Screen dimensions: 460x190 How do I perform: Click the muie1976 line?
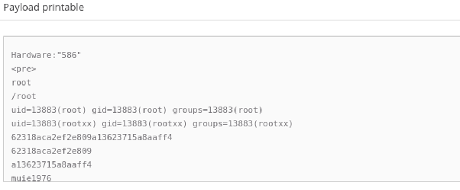click(x=32, y=178)
